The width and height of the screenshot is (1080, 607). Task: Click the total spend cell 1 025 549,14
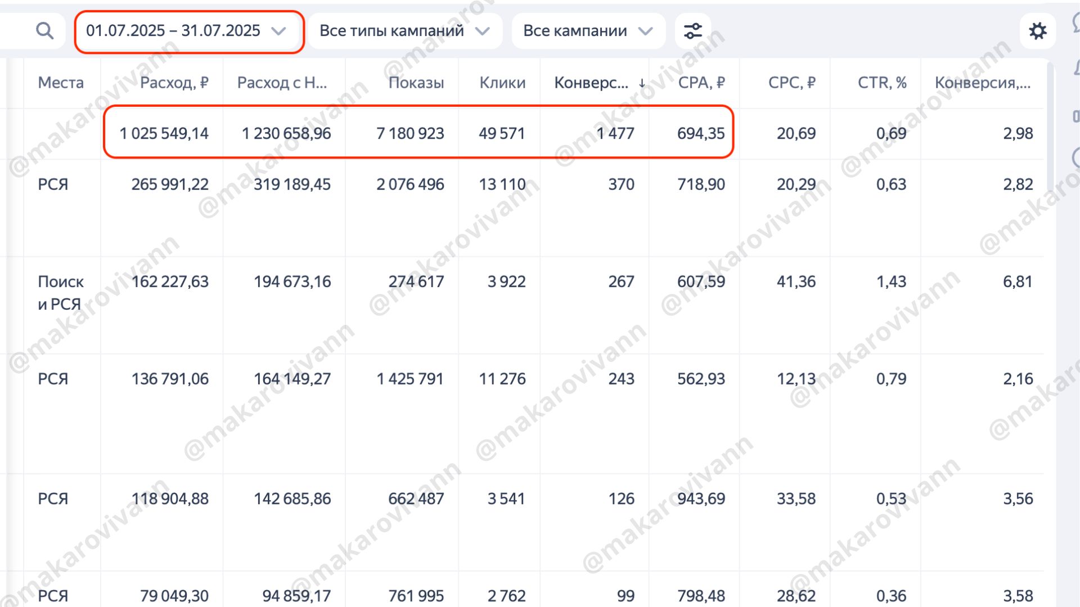pos(164,133)
